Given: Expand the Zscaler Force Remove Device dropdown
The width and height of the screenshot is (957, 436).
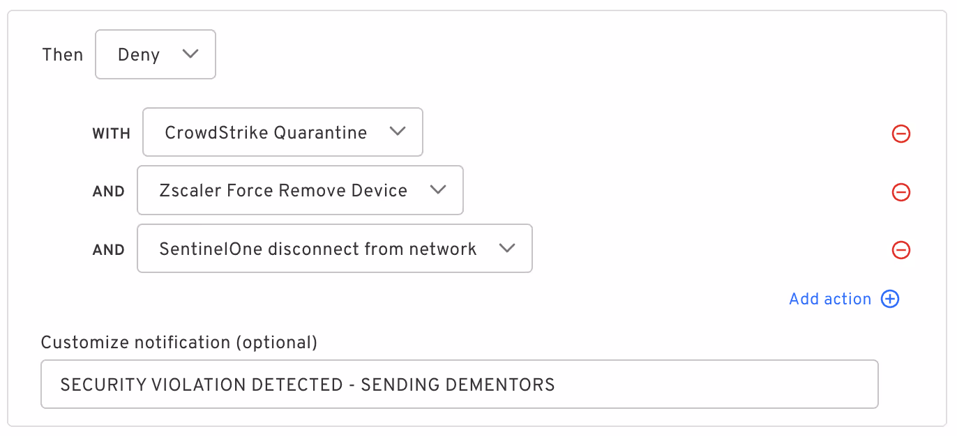Looking at the screenshot, I should [300, 190].
